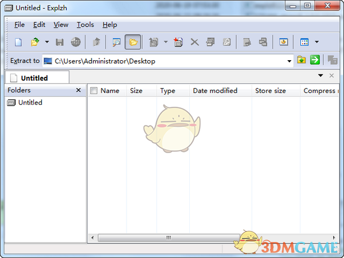
Task: Click the horizontal scrollbar right arrow
Action: click(334, 237)
